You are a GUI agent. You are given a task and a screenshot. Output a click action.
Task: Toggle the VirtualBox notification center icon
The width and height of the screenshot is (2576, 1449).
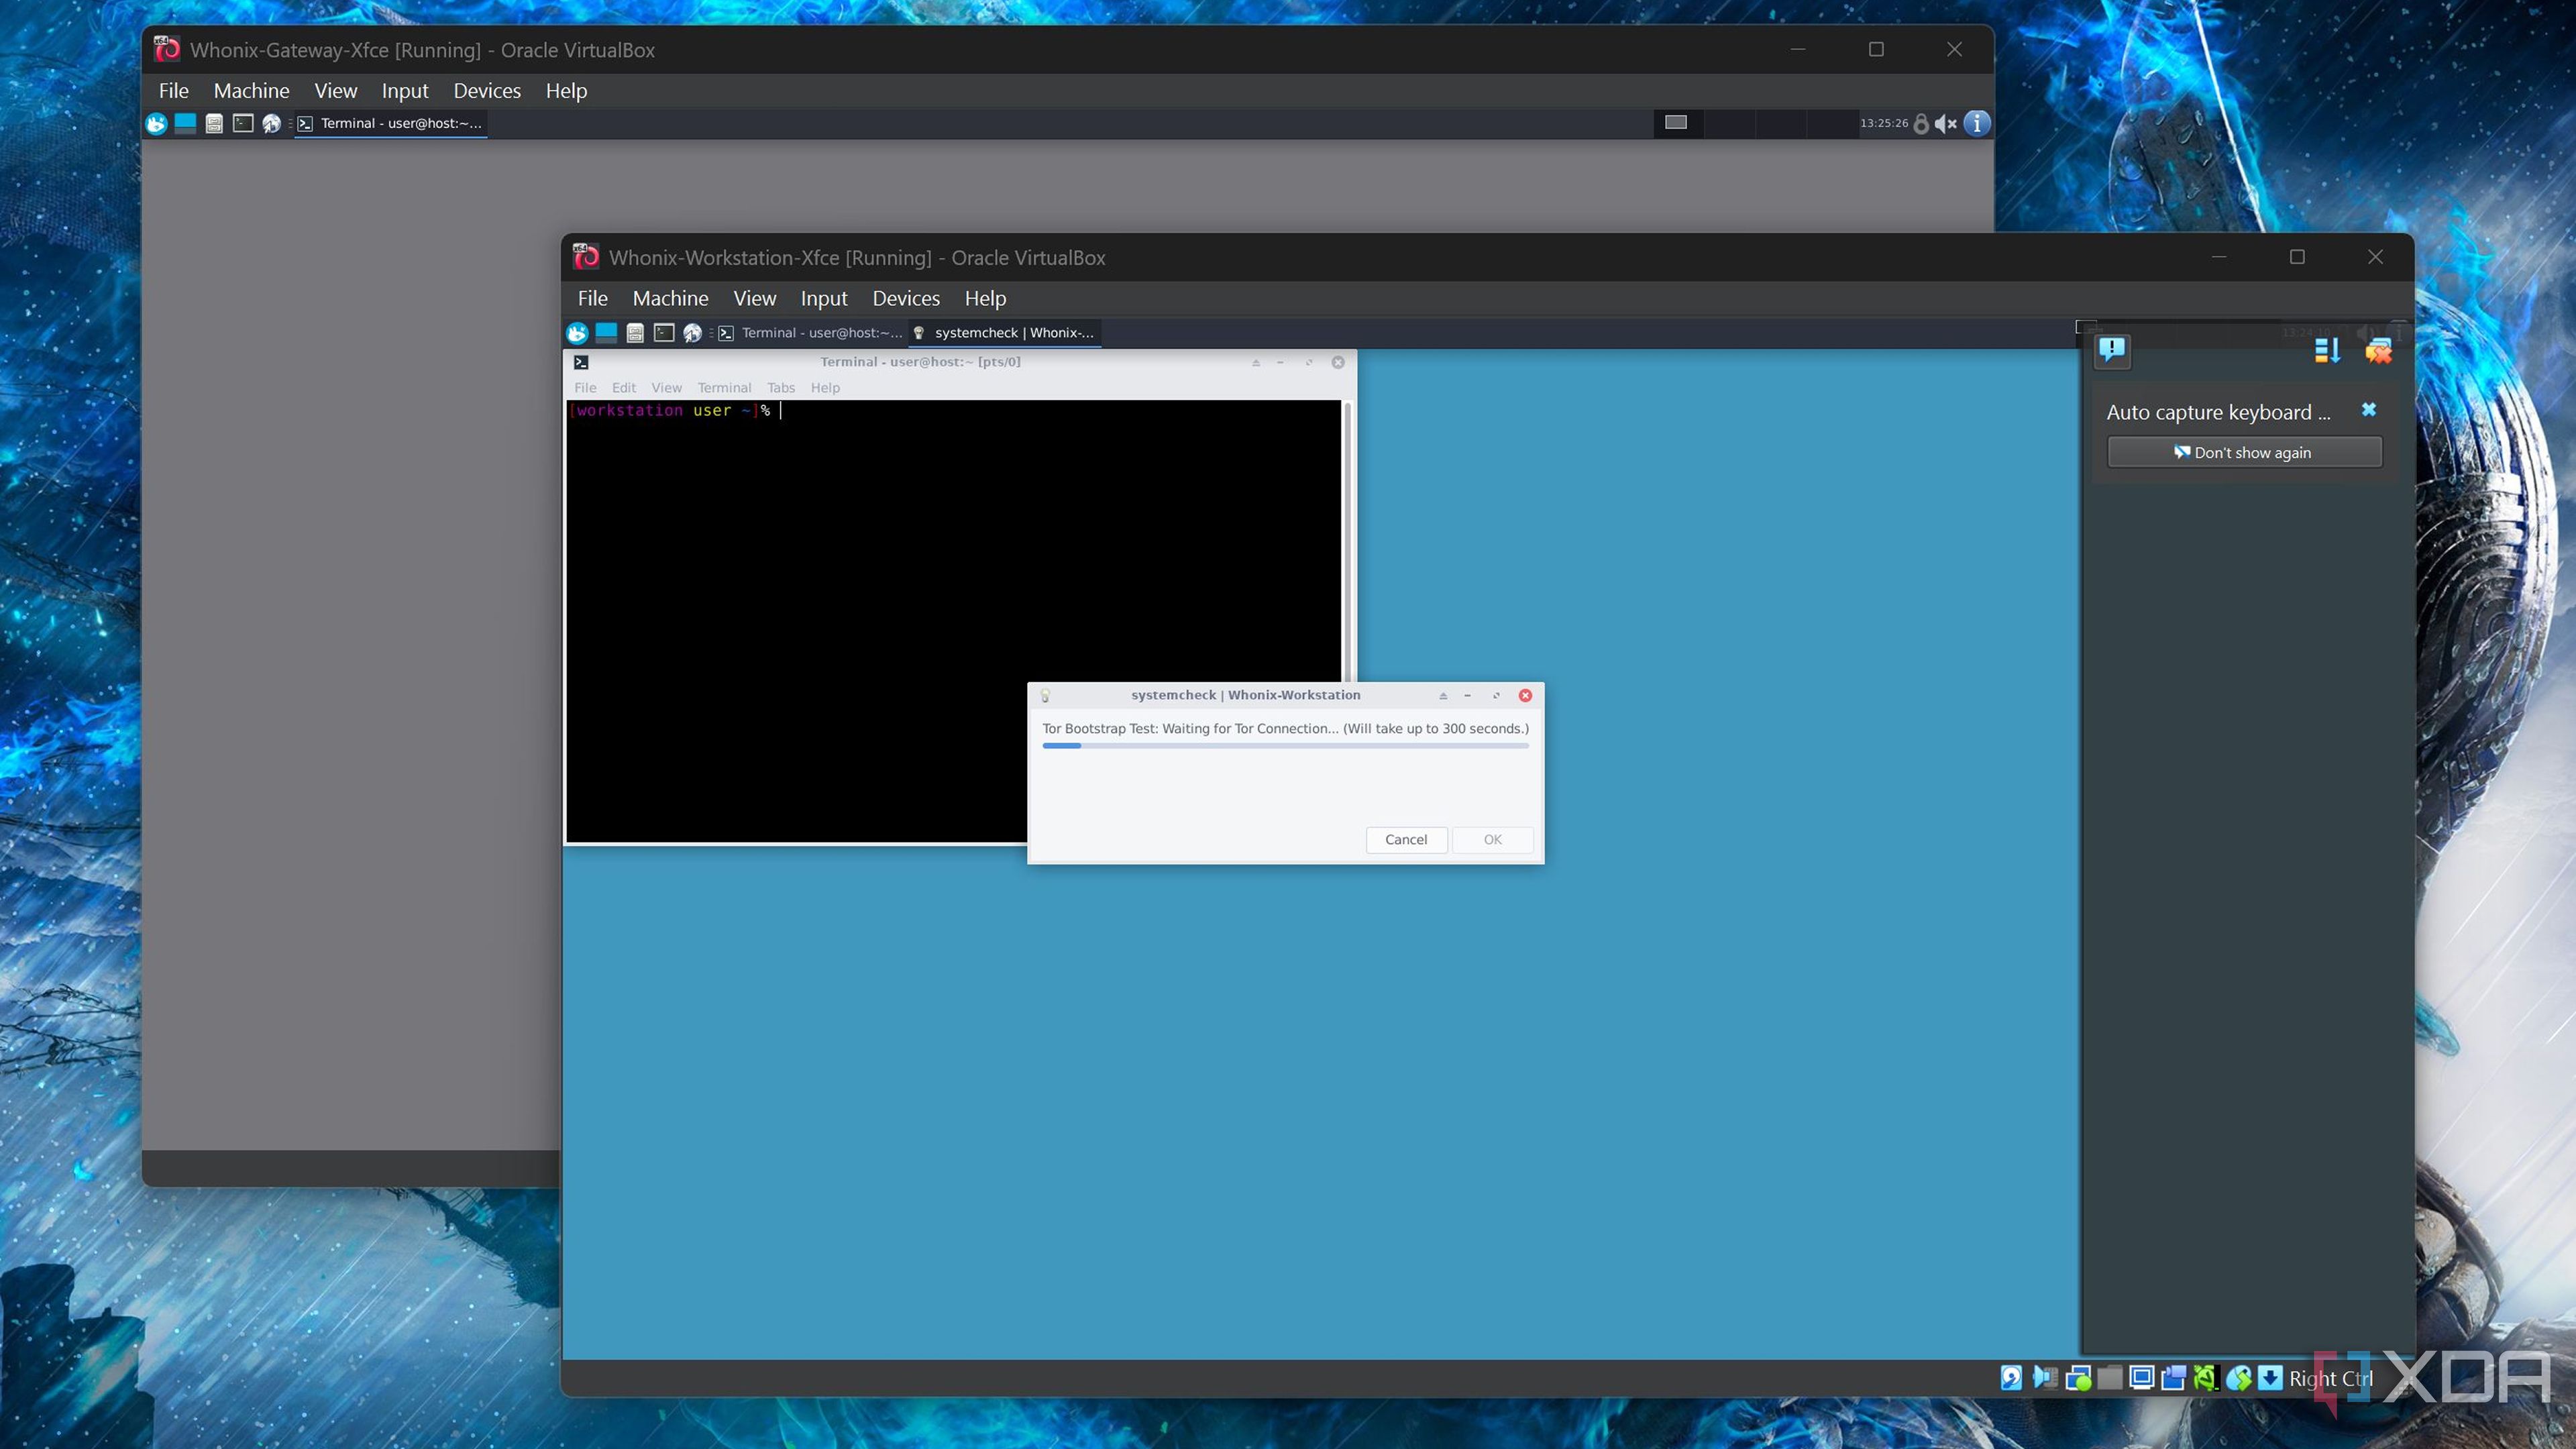[x=2112, y=350]
